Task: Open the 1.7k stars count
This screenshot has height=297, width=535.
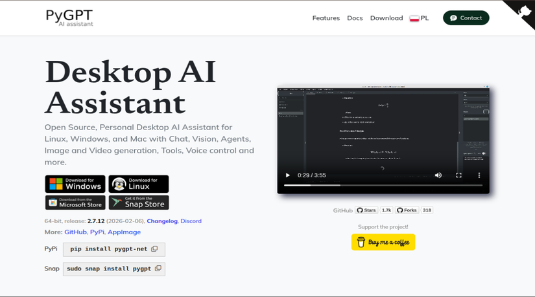Action: point(386,210)
